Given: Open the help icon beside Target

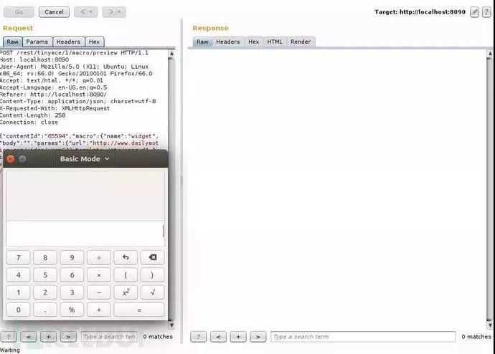Looking at the screenshot, I should 486,12.
